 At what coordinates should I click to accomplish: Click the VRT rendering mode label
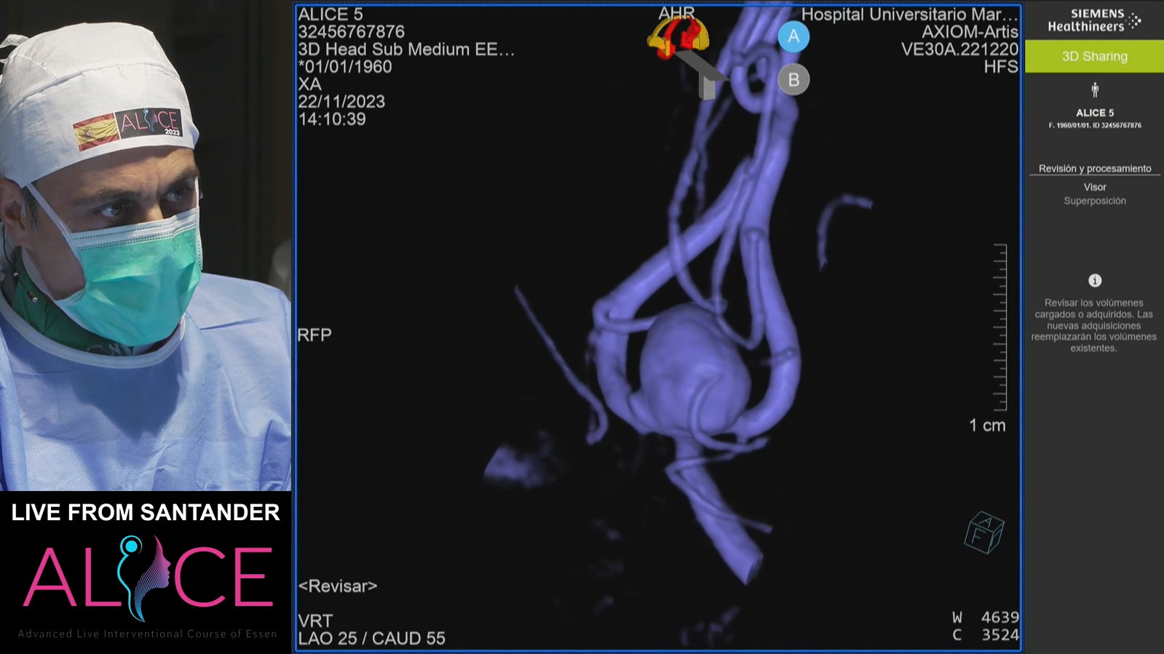[315, 620]
